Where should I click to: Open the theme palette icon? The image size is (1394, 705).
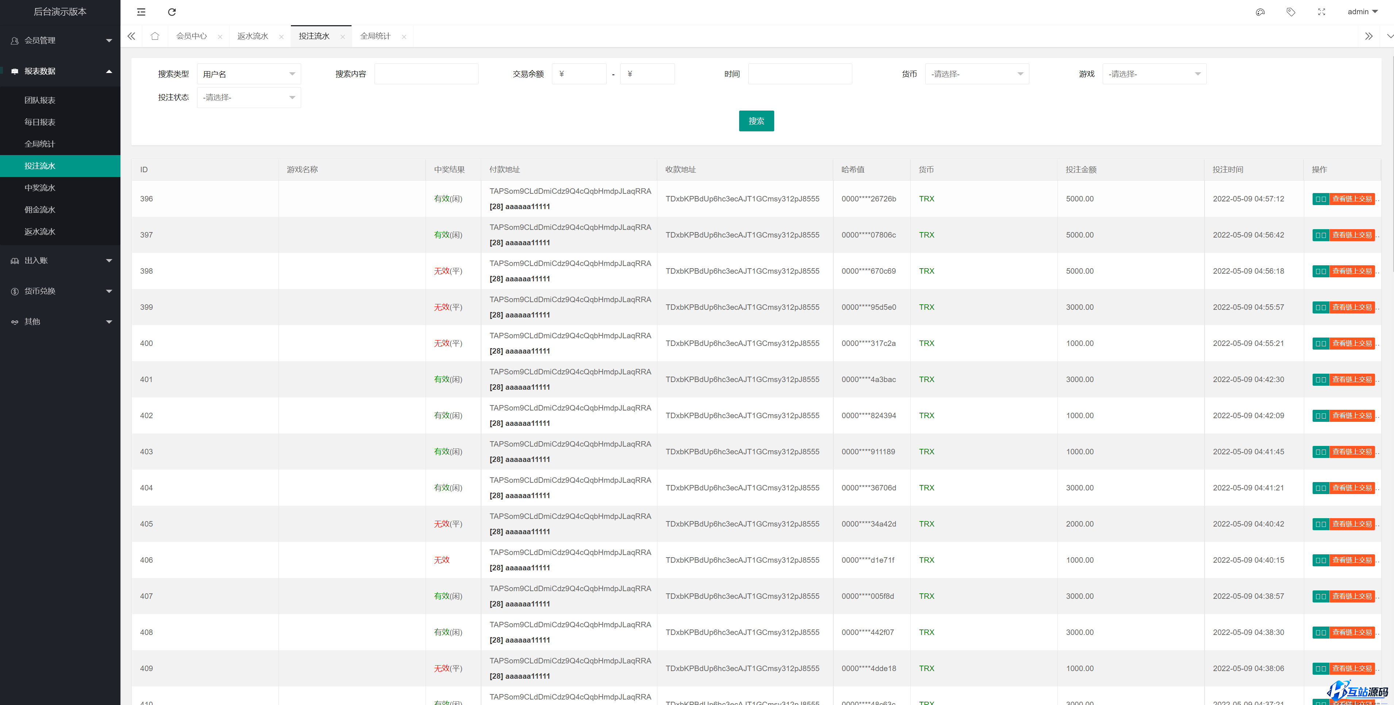[1260, 12]
